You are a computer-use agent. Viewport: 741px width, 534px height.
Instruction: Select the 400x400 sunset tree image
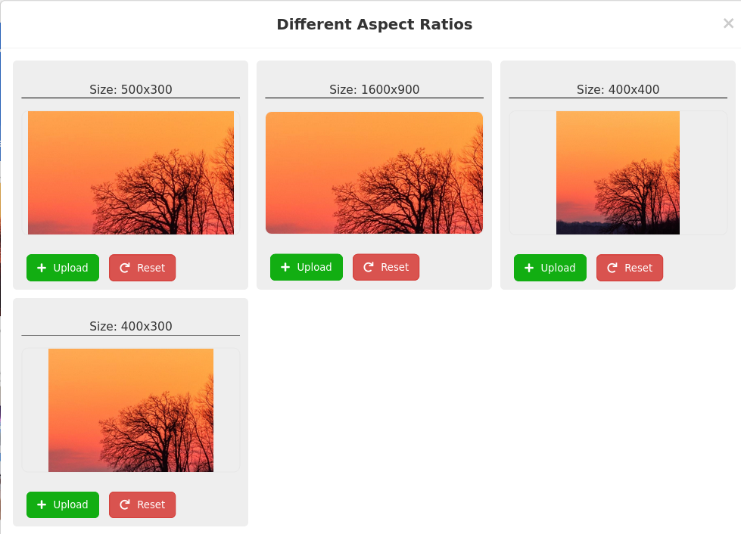pyautogui.click(x=618, y=172)
